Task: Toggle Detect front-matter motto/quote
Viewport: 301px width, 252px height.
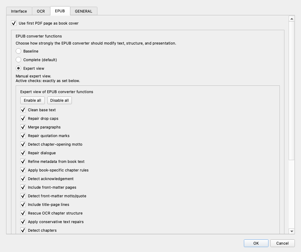Action: coord(23,196)
